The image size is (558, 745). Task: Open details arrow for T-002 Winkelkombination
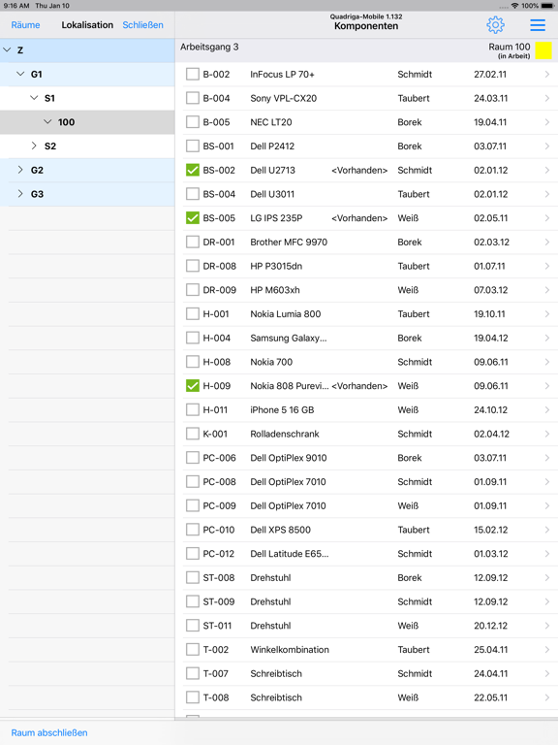[x=547, y=650]
